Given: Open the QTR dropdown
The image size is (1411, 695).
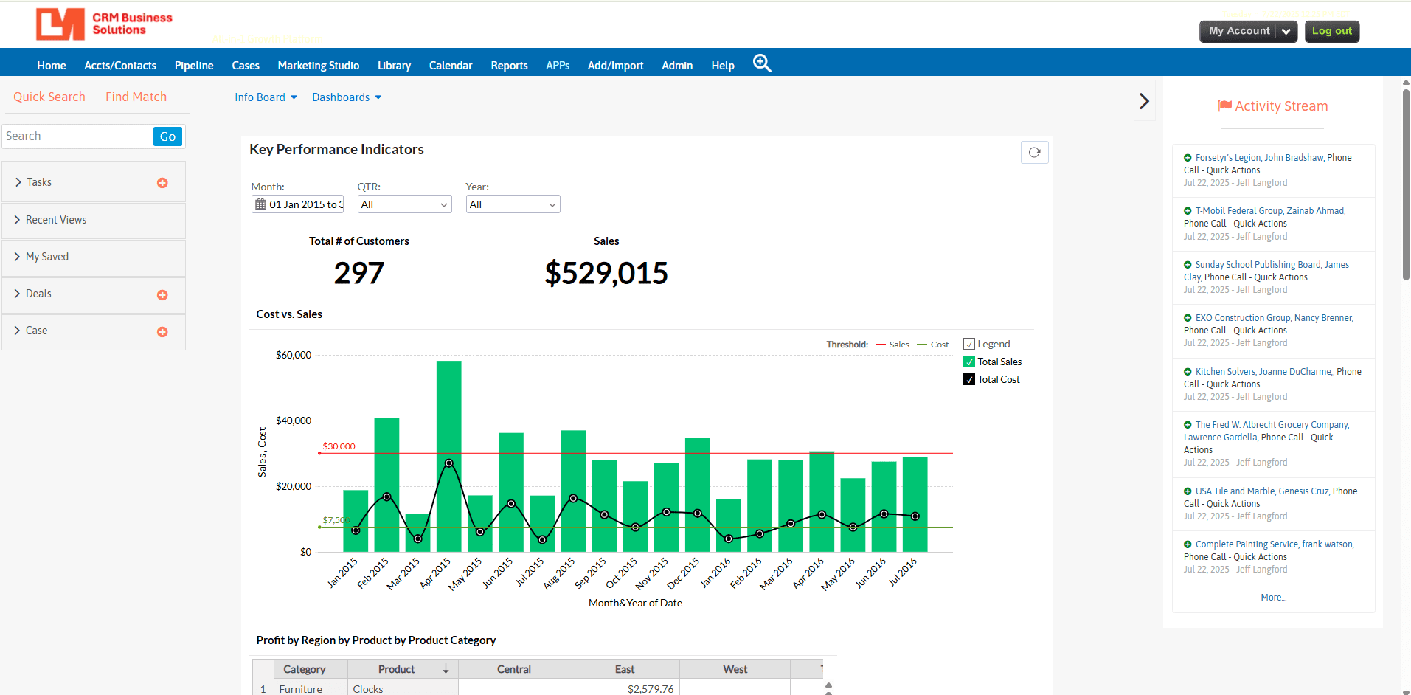Looking at the screenshot, I should tap(404, 204).
